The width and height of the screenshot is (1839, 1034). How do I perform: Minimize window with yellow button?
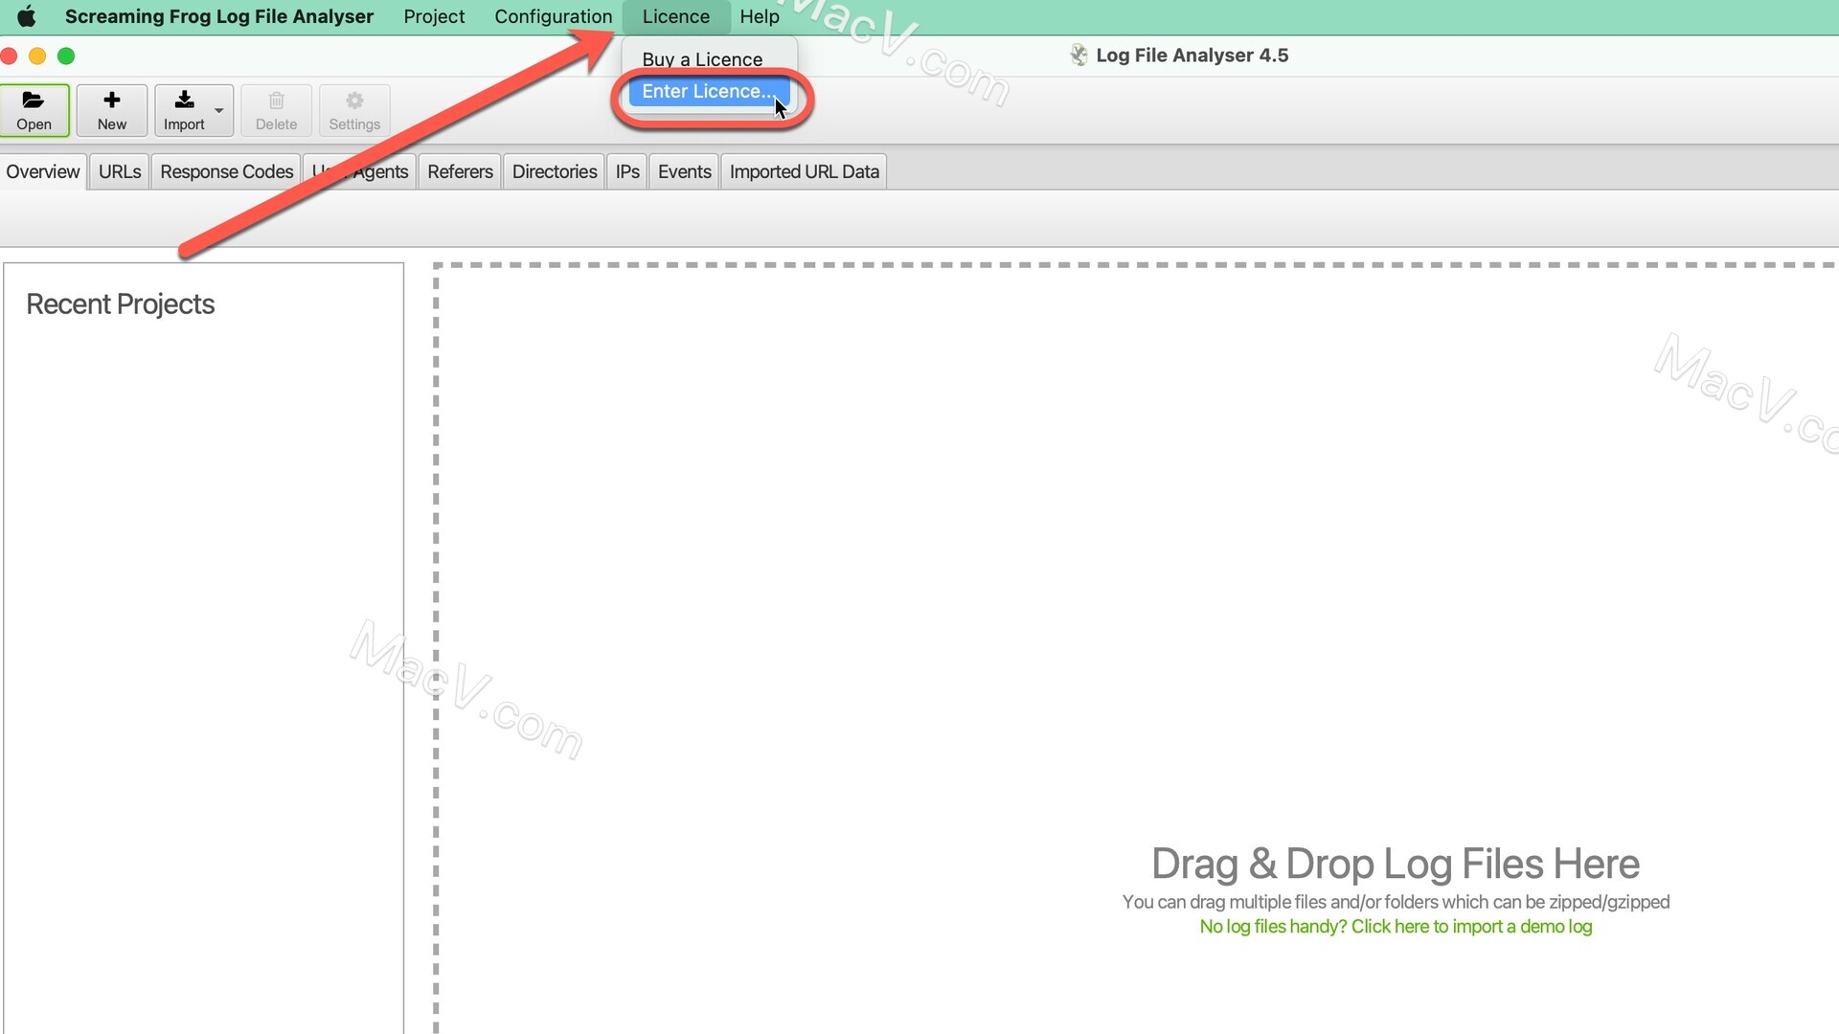coord(37,56)
